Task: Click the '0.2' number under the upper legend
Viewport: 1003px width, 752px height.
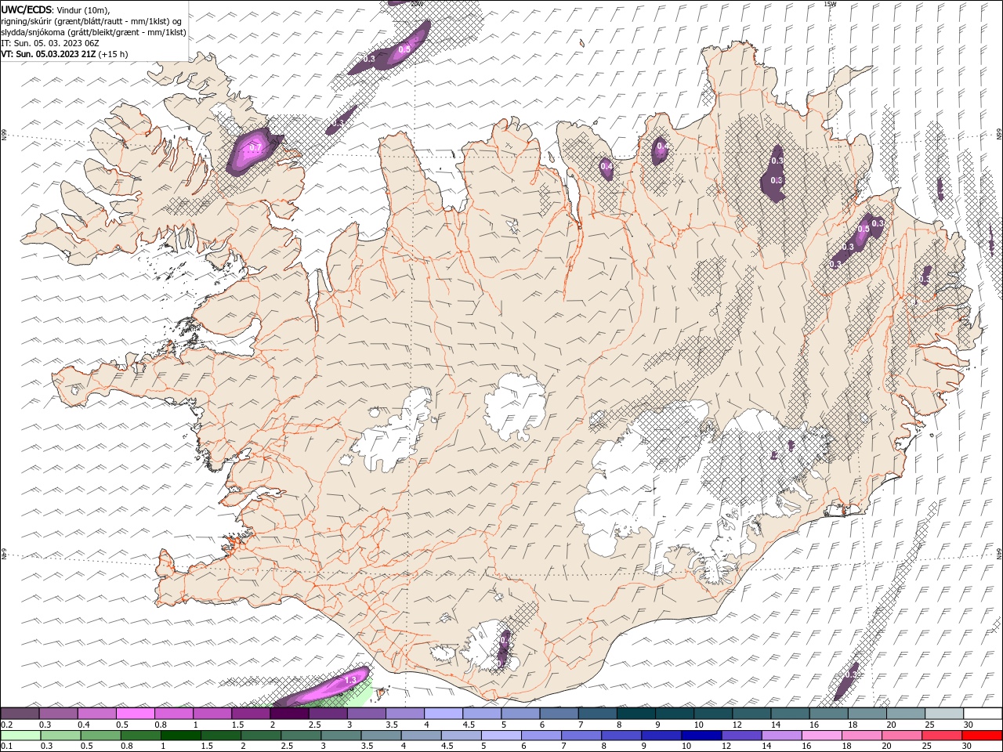Action: point(6,725)
